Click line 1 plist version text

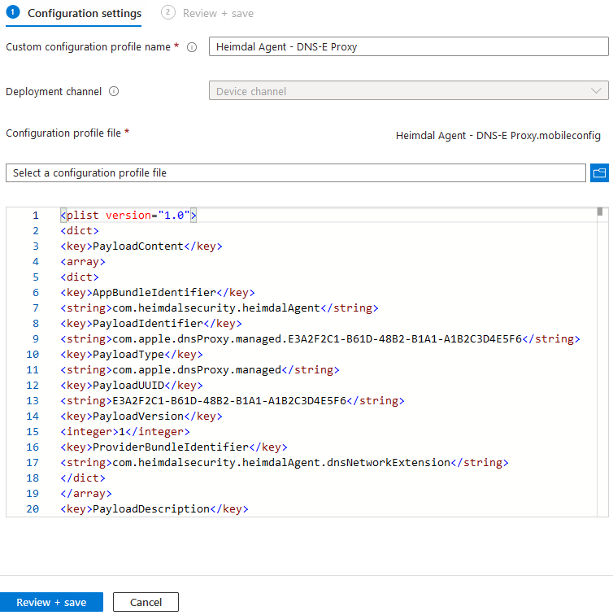tap(128, 216)
